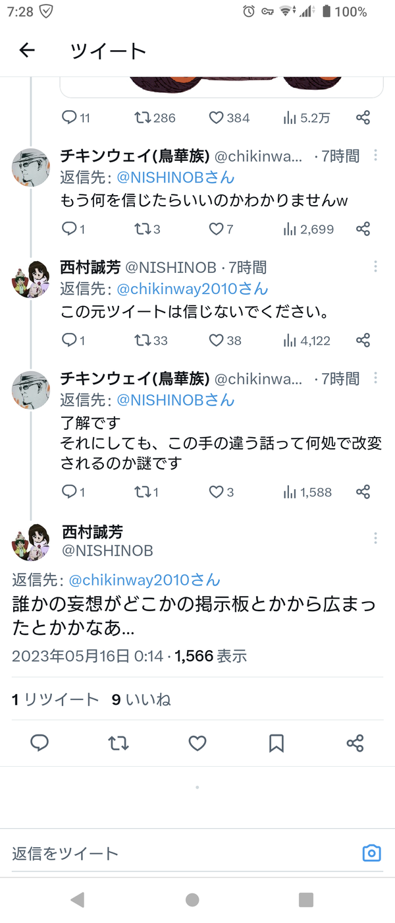Open the @chikinway2010さん mention link in the main tweet
Image resolution: width=395 pixels, height=923 pixels.
tap(144, 580)
